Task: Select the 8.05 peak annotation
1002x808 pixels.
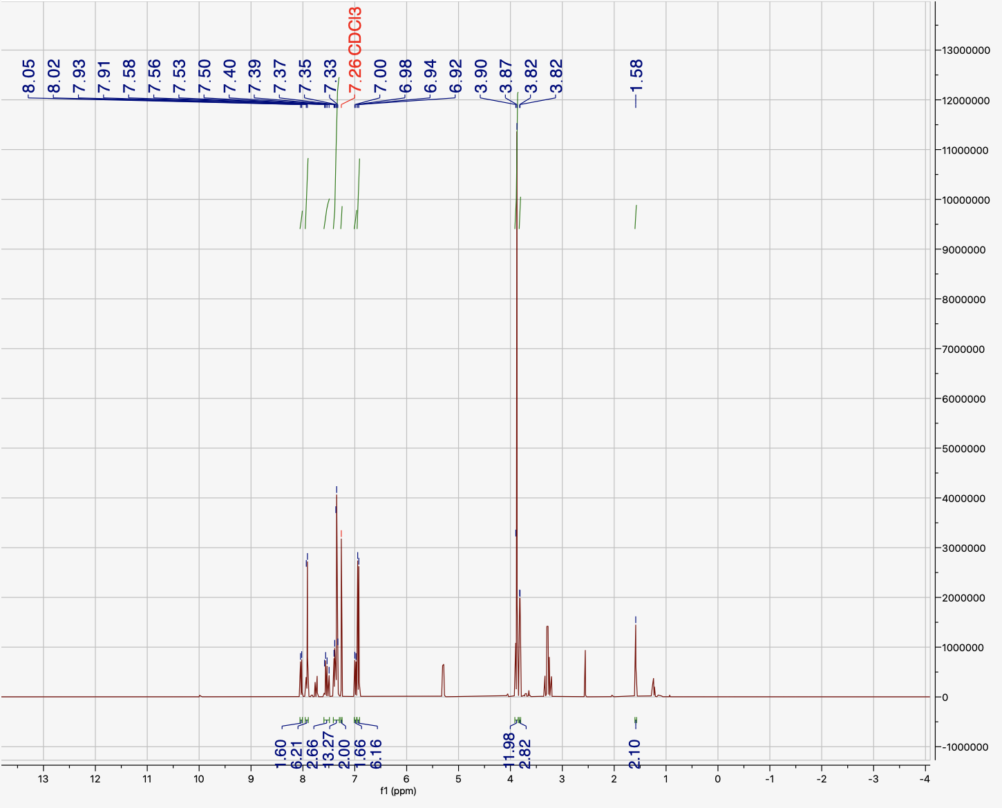Action: [x=29, y=75]
